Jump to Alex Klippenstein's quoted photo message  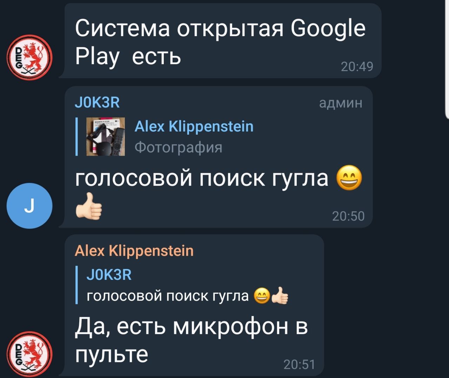coord(194,127)
